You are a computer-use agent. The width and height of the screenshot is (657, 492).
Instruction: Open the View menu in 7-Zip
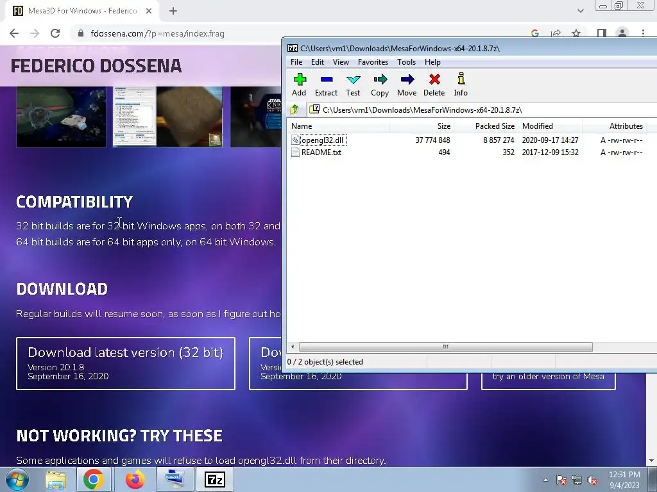point(341,62)
